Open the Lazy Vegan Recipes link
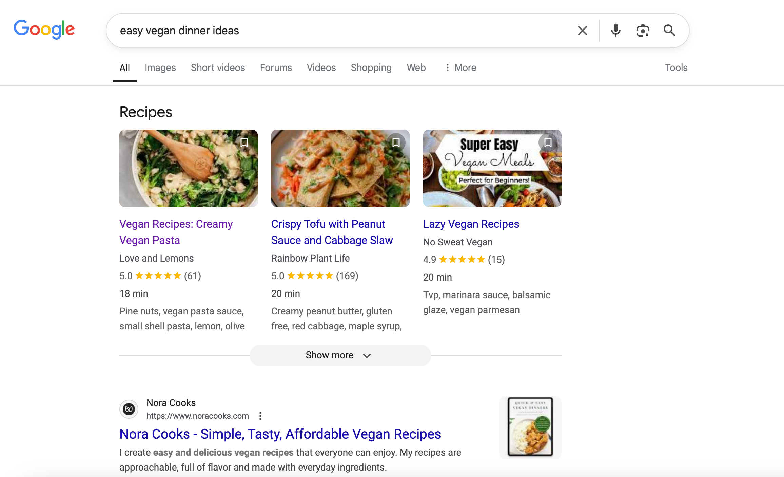This screenshot has width=784, height=477. pyautogui.click(x=471, y=224)
